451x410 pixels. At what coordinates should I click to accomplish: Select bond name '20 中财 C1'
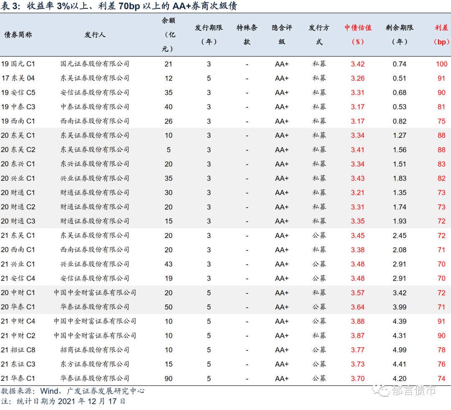[x=18, y=293]
